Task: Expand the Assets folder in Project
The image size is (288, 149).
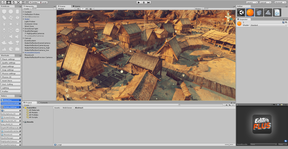Action: pyautogui.click(x=24, y=122)
